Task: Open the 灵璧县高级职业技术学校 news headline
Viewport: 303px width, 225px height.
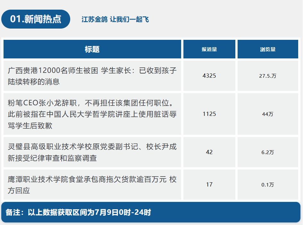Action: coord(92,152)
